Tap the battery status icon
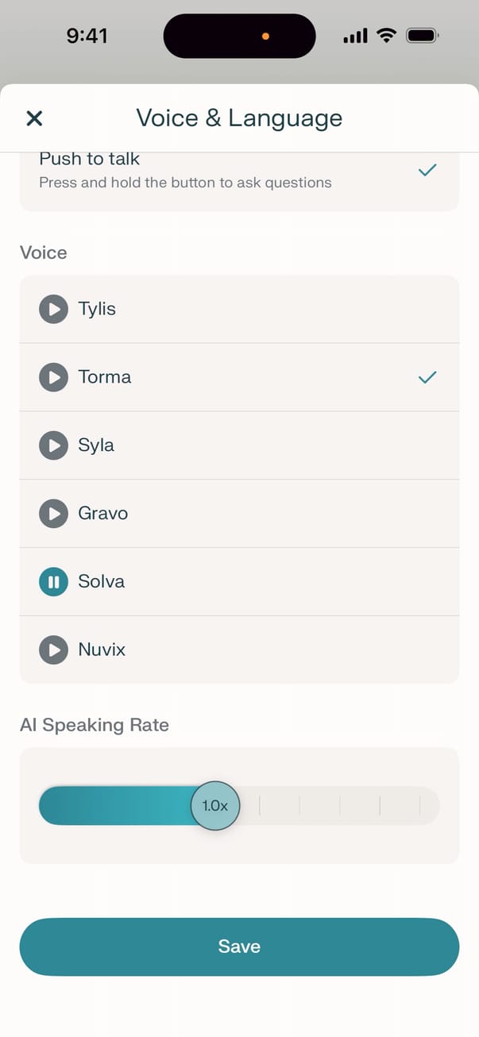This screenshot has height=1037, width=479. (x=422, y=36)
